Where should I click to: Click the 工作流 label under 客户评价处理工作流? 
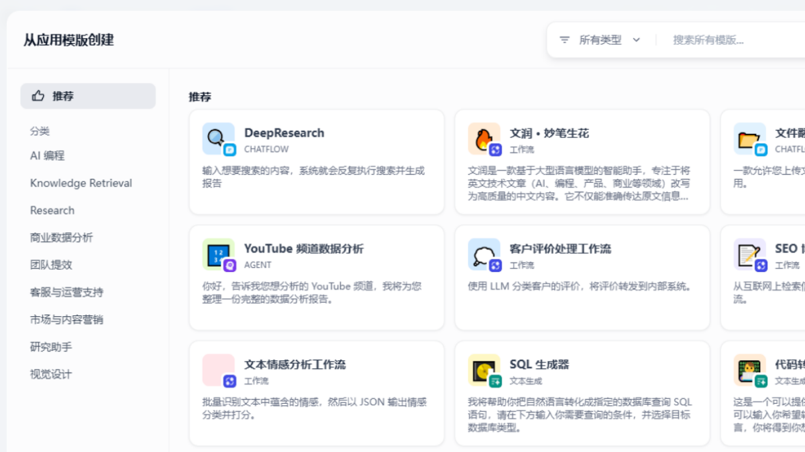tap(522, 265)
